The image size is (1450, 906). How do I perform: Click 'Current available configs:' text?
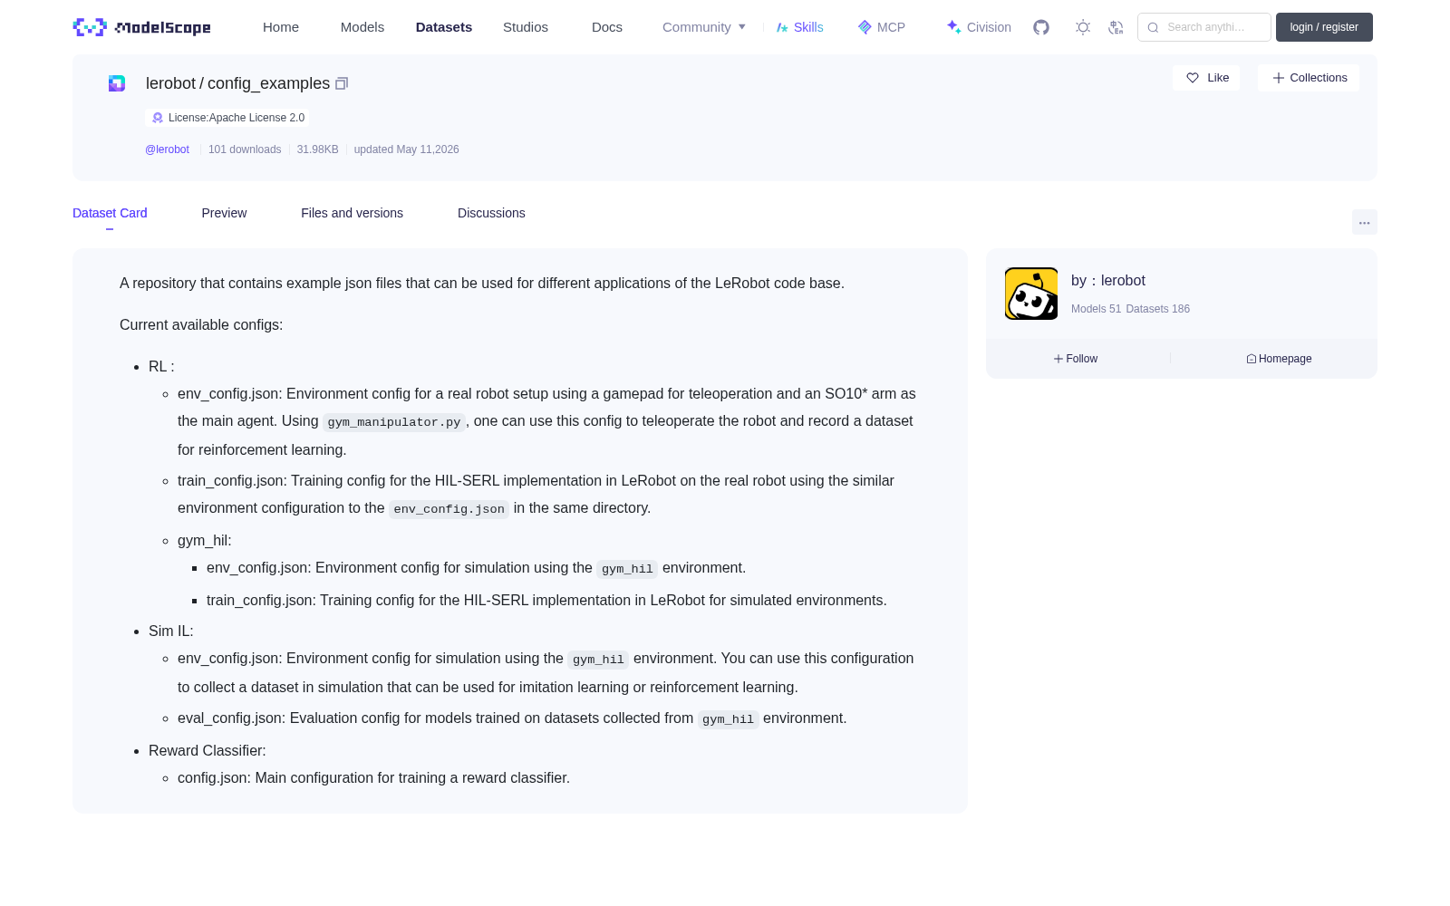pos(201,325)
